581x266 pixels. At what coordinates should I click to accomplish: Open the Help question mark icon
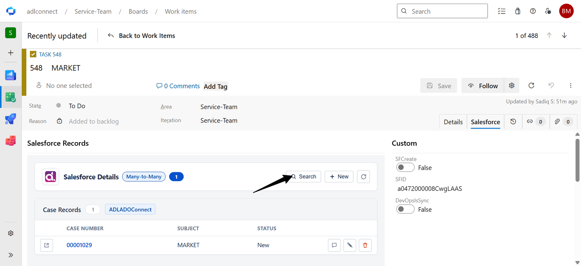pyautogui.click(x=533, y=11)
